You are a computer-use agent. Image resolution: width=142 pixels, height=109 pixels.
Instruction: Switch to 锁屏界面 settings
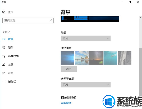[x=13, y=56]
